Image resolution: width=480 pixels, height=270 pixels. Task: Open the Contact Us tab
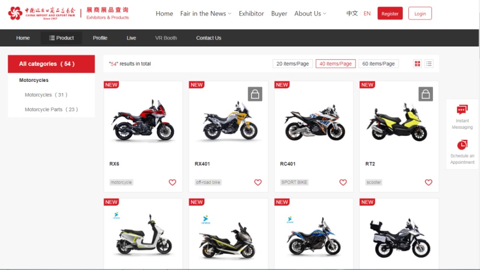(208, 38)
